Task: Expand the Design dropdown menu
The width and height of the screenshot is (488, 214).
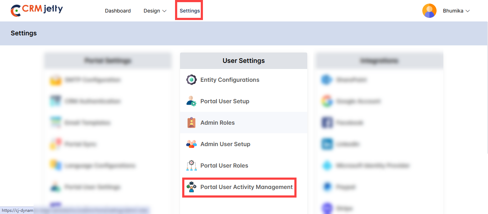Action: [x=155, y=11]
